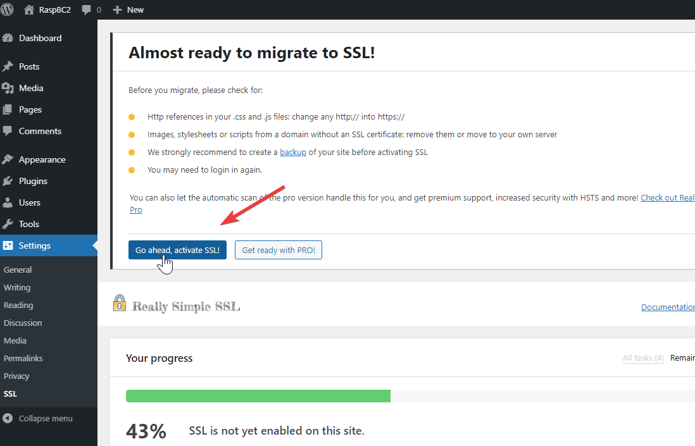Click the WordPress logo icon
Image resolution: width=695 pixels, height=446 pixels.
pos(8,9)
